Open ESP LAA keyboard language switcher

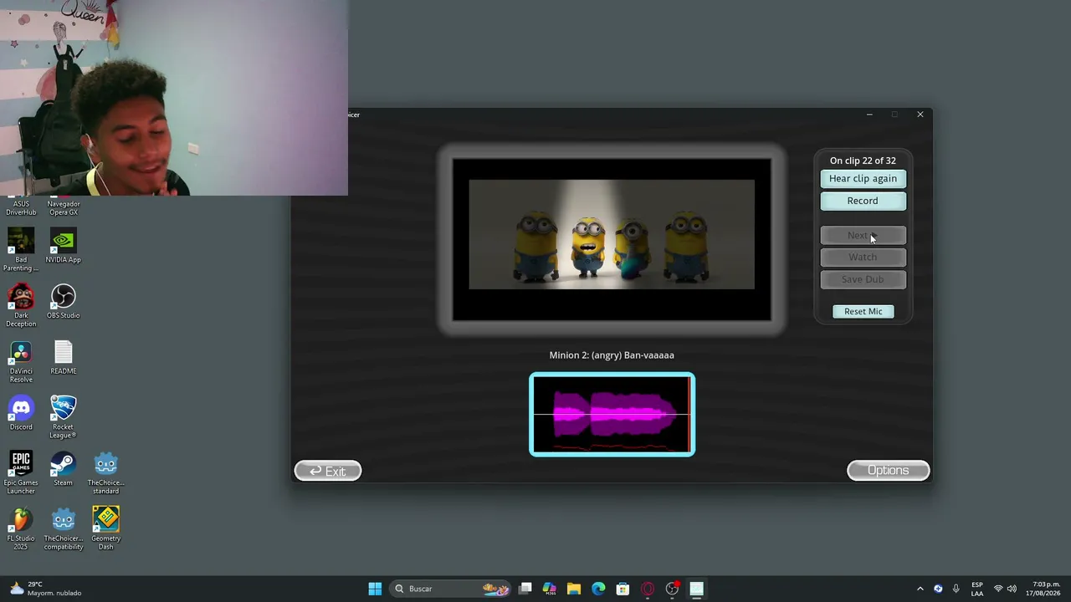coord(977,589)
